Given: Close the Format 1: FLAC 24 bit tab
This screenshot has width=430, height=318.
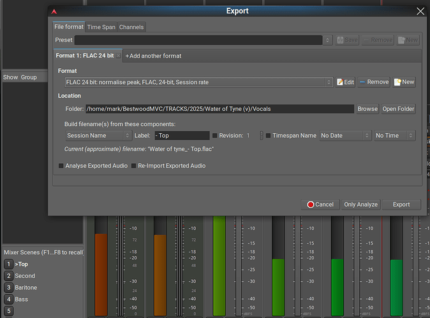Looking at the screenshot, I should pos(119,56).
